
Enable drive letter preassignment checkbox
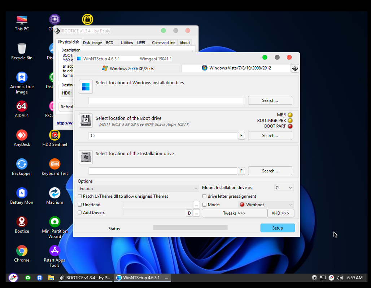(x=204, y=196)
